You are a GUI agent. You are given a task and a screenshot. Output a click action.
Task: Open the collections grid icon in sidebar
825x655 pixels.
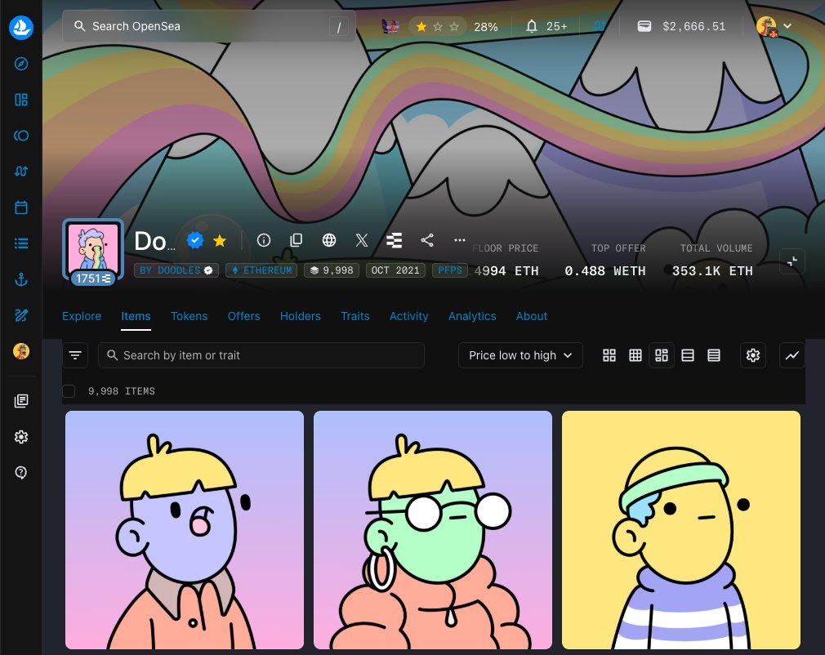[x=21, y=100]
